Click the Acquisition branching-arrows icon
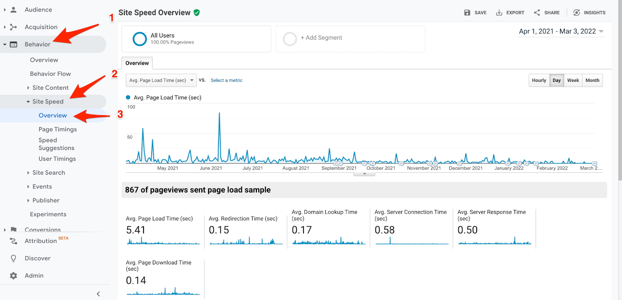The width and height of the screenshot is (622, 300). pos(14,27)
